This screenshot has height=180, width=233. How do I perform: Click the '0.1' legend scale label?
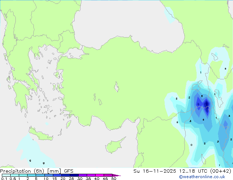coord(4,179)
